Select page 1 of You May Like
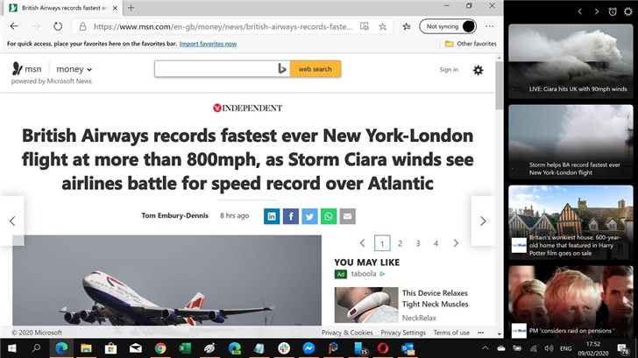The width and height of the screenshot is (638, 358). (382, 243)
